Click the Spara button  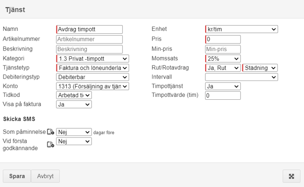pyautogui.click(x=17, y=176)
